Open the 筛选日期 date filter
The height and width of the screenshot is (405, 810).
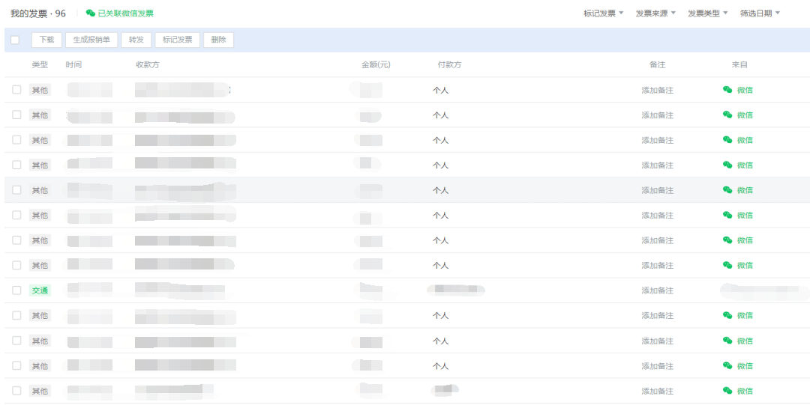tap(760, 13)
